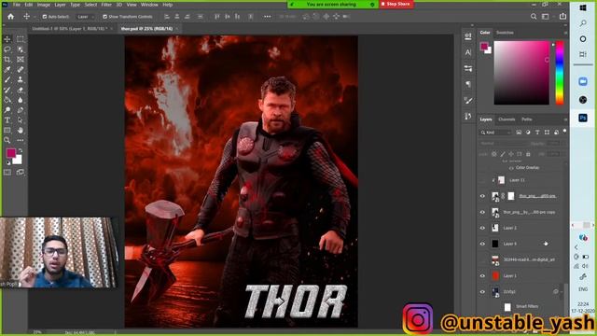Toggle the Auto-Select checkbox

(x=45, y=17)
